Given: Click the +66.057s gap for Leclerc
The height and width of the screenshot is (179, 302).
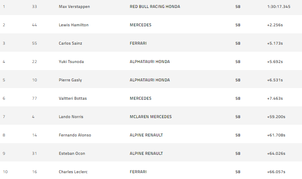Looking at the screenshot, I should click(276, 172).
